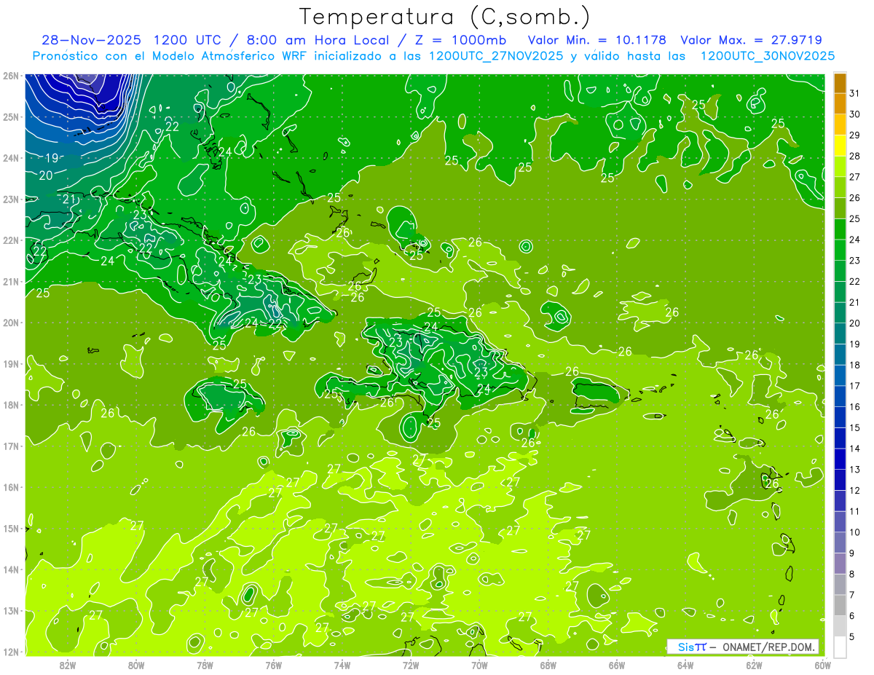Click the 60W longitude axis label
This screenshot has width=874, height=675.
coord(822,665)
